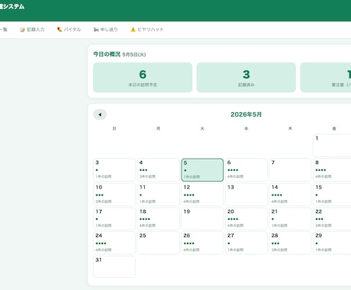The height and width of the screenshot is (290, 351).
Task: Select highlighted today cell May 5
Action: tap(202, 170)
